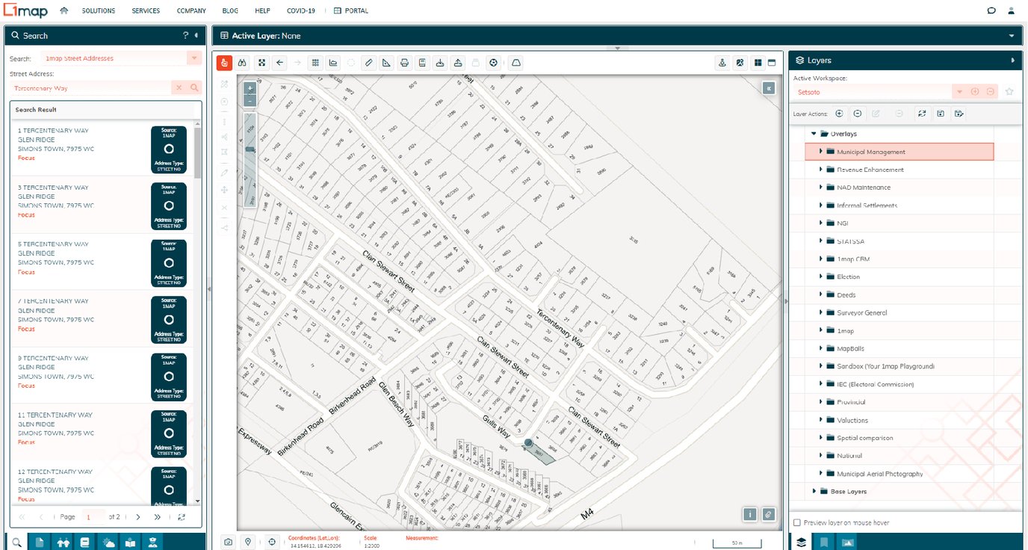Go to next search results page
Viewport: 1028px width, 550px height.
(138, 517)
